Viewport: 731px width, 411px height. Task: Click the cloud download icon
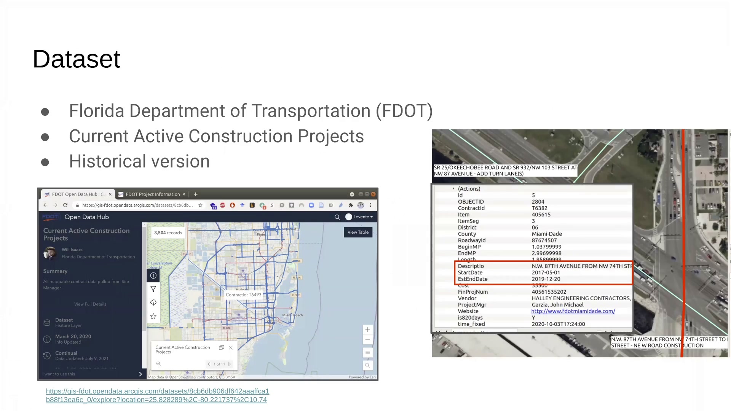(153, 303)
